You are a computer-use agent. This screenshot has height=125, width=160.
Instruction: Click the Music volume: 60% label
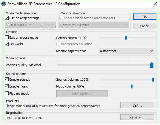(x=70, y=86)
